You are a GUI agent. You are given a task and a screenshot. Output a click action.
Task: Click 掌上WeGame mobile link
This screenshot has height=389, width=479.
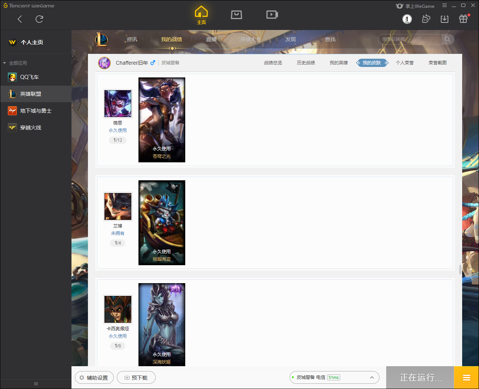(415, 6)
